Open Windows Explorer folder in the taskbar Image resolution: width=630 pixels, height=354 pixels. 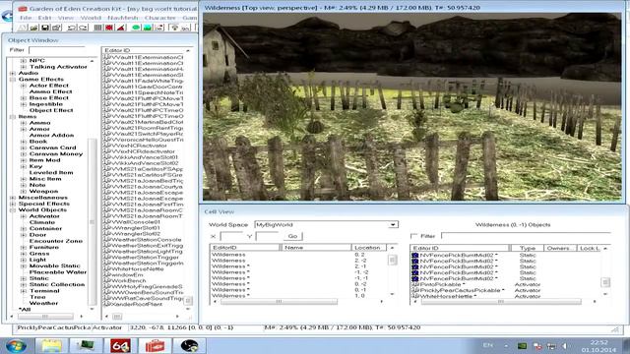tap(51, 345)
